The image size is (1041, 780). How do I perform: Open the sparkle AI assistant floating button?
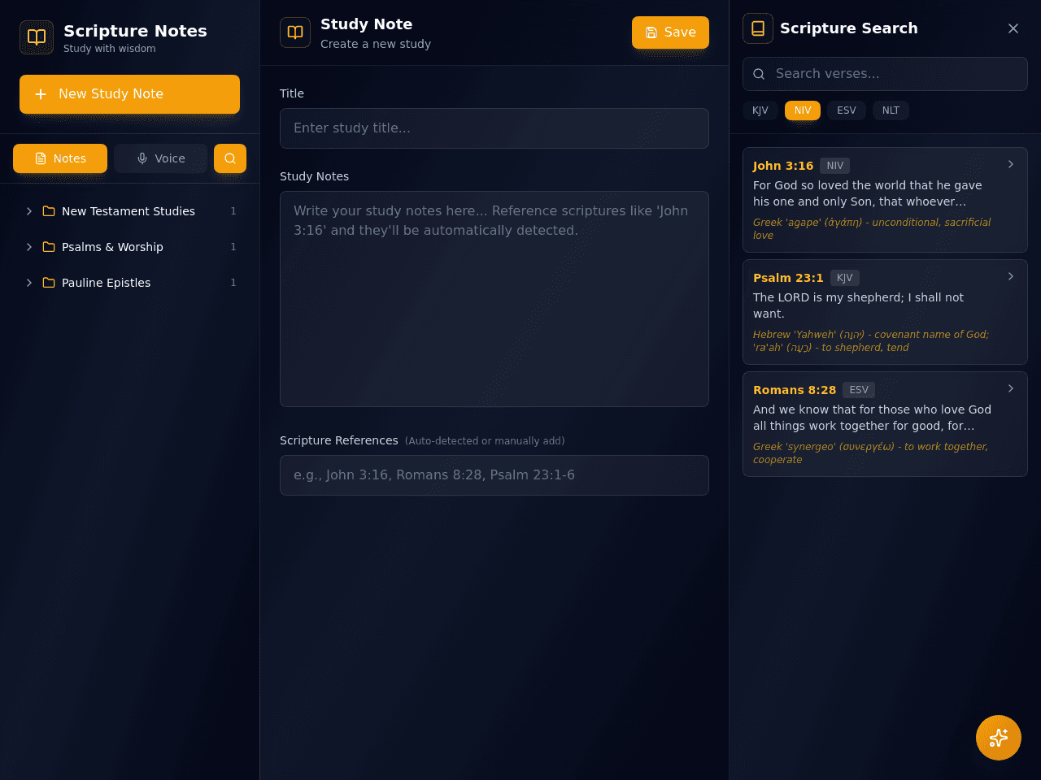click(999, 738)
